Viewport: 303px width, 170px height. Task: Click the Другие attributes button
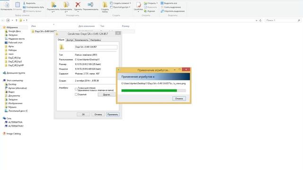[x=107, y=94]
